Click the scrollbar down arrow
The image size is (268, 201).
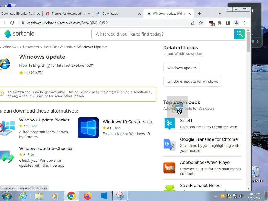click(x=248, y=189)
